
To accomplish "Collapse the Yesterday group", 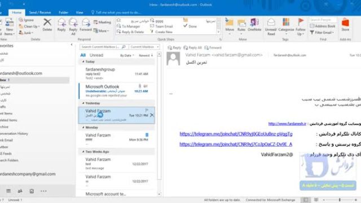I will coord(83,103).
